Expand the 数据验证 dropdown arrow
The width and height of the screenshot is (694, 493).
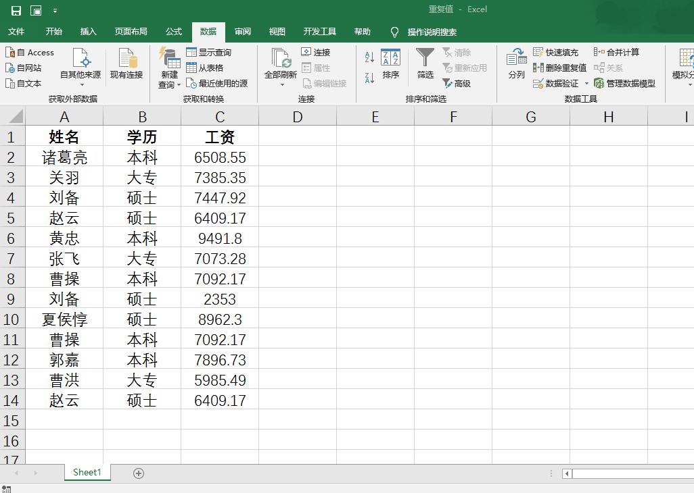(x=586, y=84)
